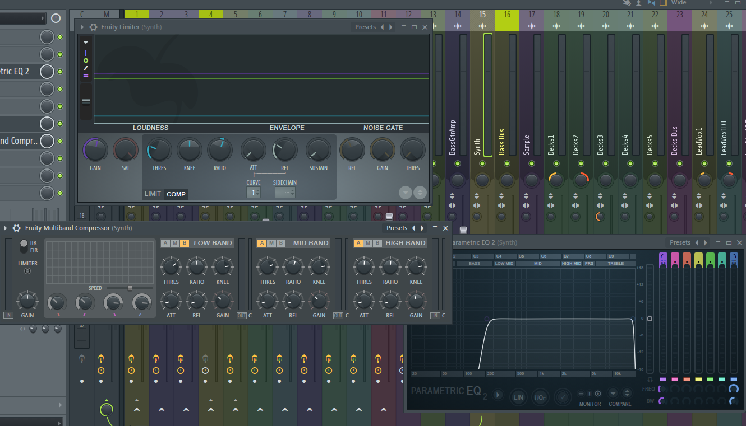Click the band 7 BW knob in Parametric EQ

coord(734,401)
